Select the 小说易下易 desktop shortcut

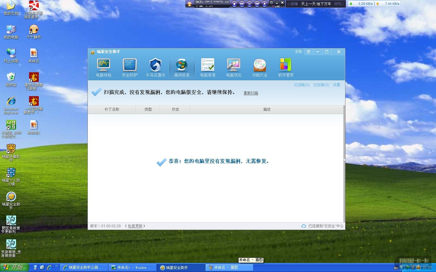[34, 10]
